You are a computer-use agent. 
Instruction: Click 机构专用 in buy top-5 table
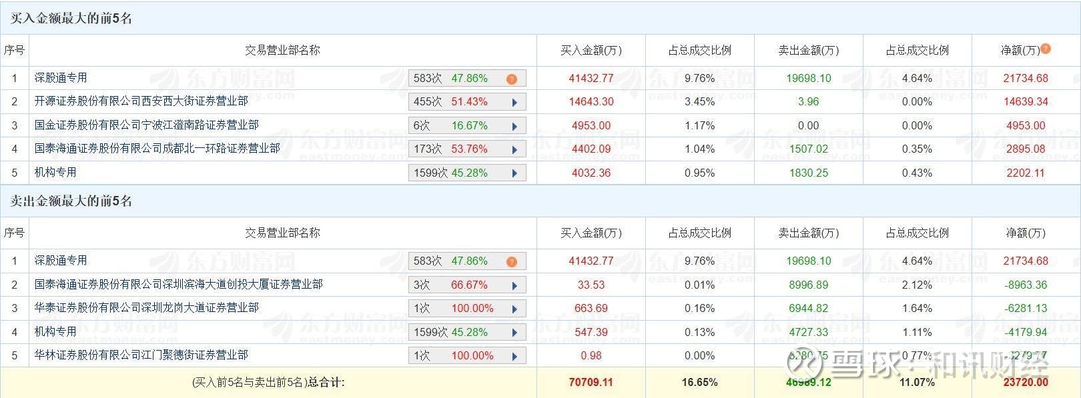pos(55,172)
